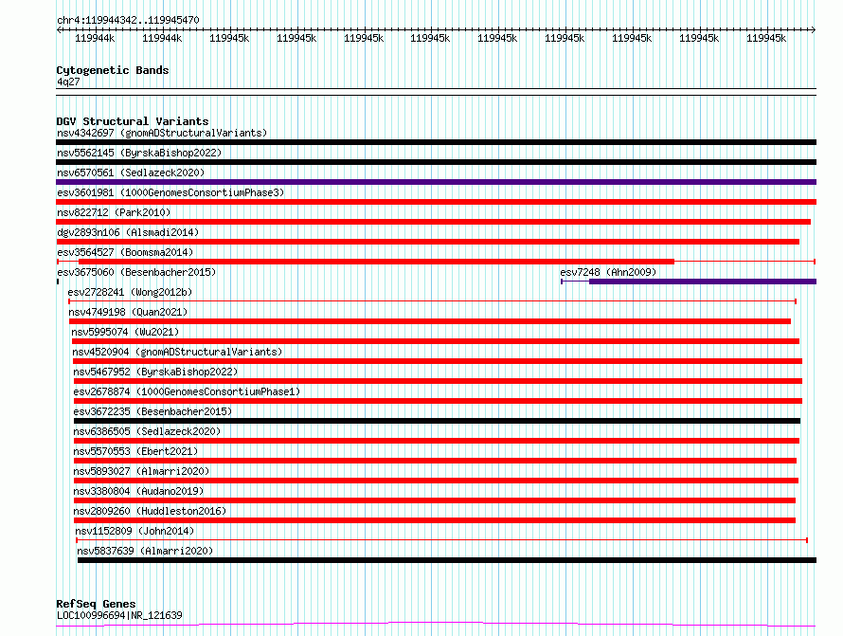Image resolution: width=843 pixels, height=636 pixels.
Task: Click the thin red line under esv2728241
Action: pos(432,301)
